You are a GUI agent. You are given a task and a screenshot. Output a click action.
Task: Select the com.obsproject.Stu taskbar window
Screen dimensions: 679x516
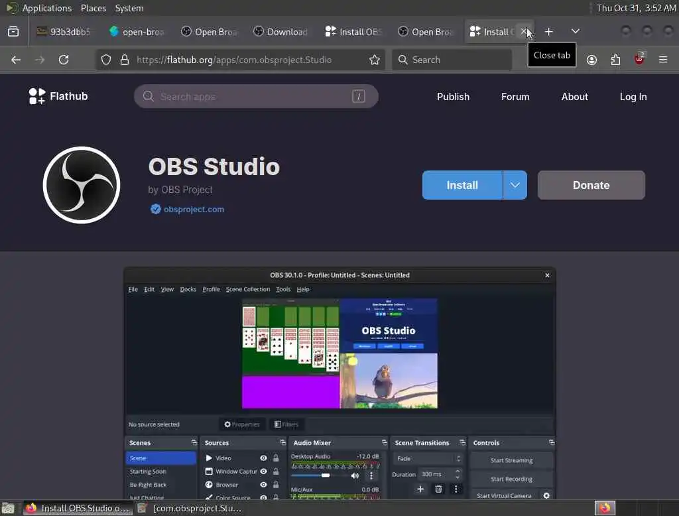(x=190, y=508)
